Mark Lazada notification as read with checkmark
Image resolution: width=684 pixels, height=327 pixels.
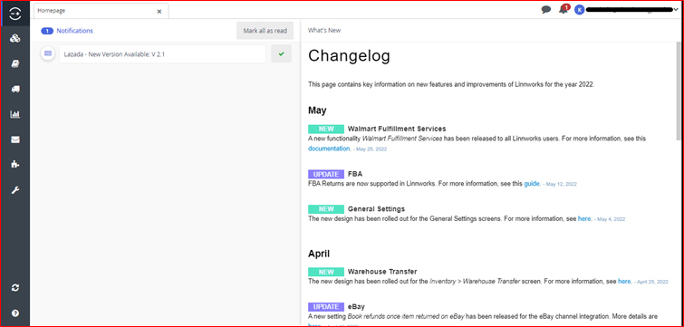[282, 53]
